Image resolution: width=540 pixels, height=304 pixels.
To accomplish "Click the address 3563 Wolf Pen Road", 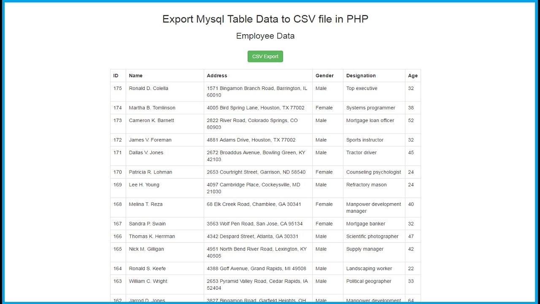I will click(254, 224).
